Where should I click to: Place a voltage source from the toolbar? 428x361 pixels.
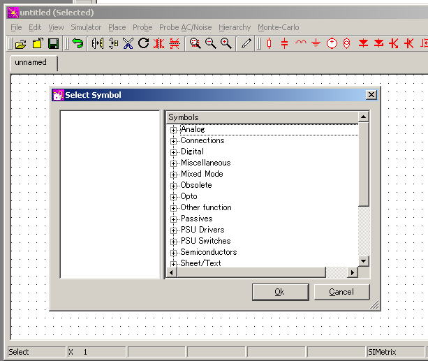click(332, 43)
